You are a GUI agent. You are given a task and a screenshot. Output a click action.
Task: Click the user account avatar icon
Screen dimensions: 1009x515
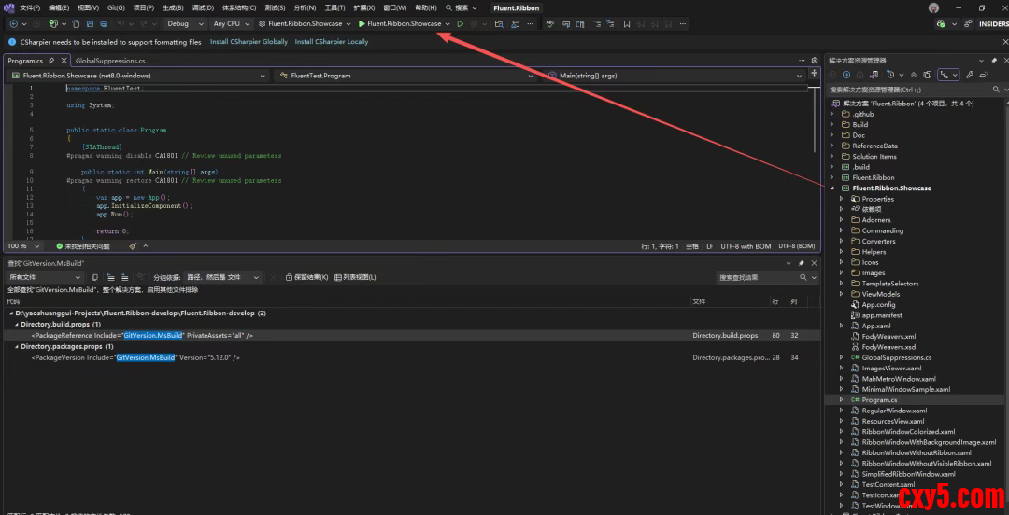click(x=933, y=7)
